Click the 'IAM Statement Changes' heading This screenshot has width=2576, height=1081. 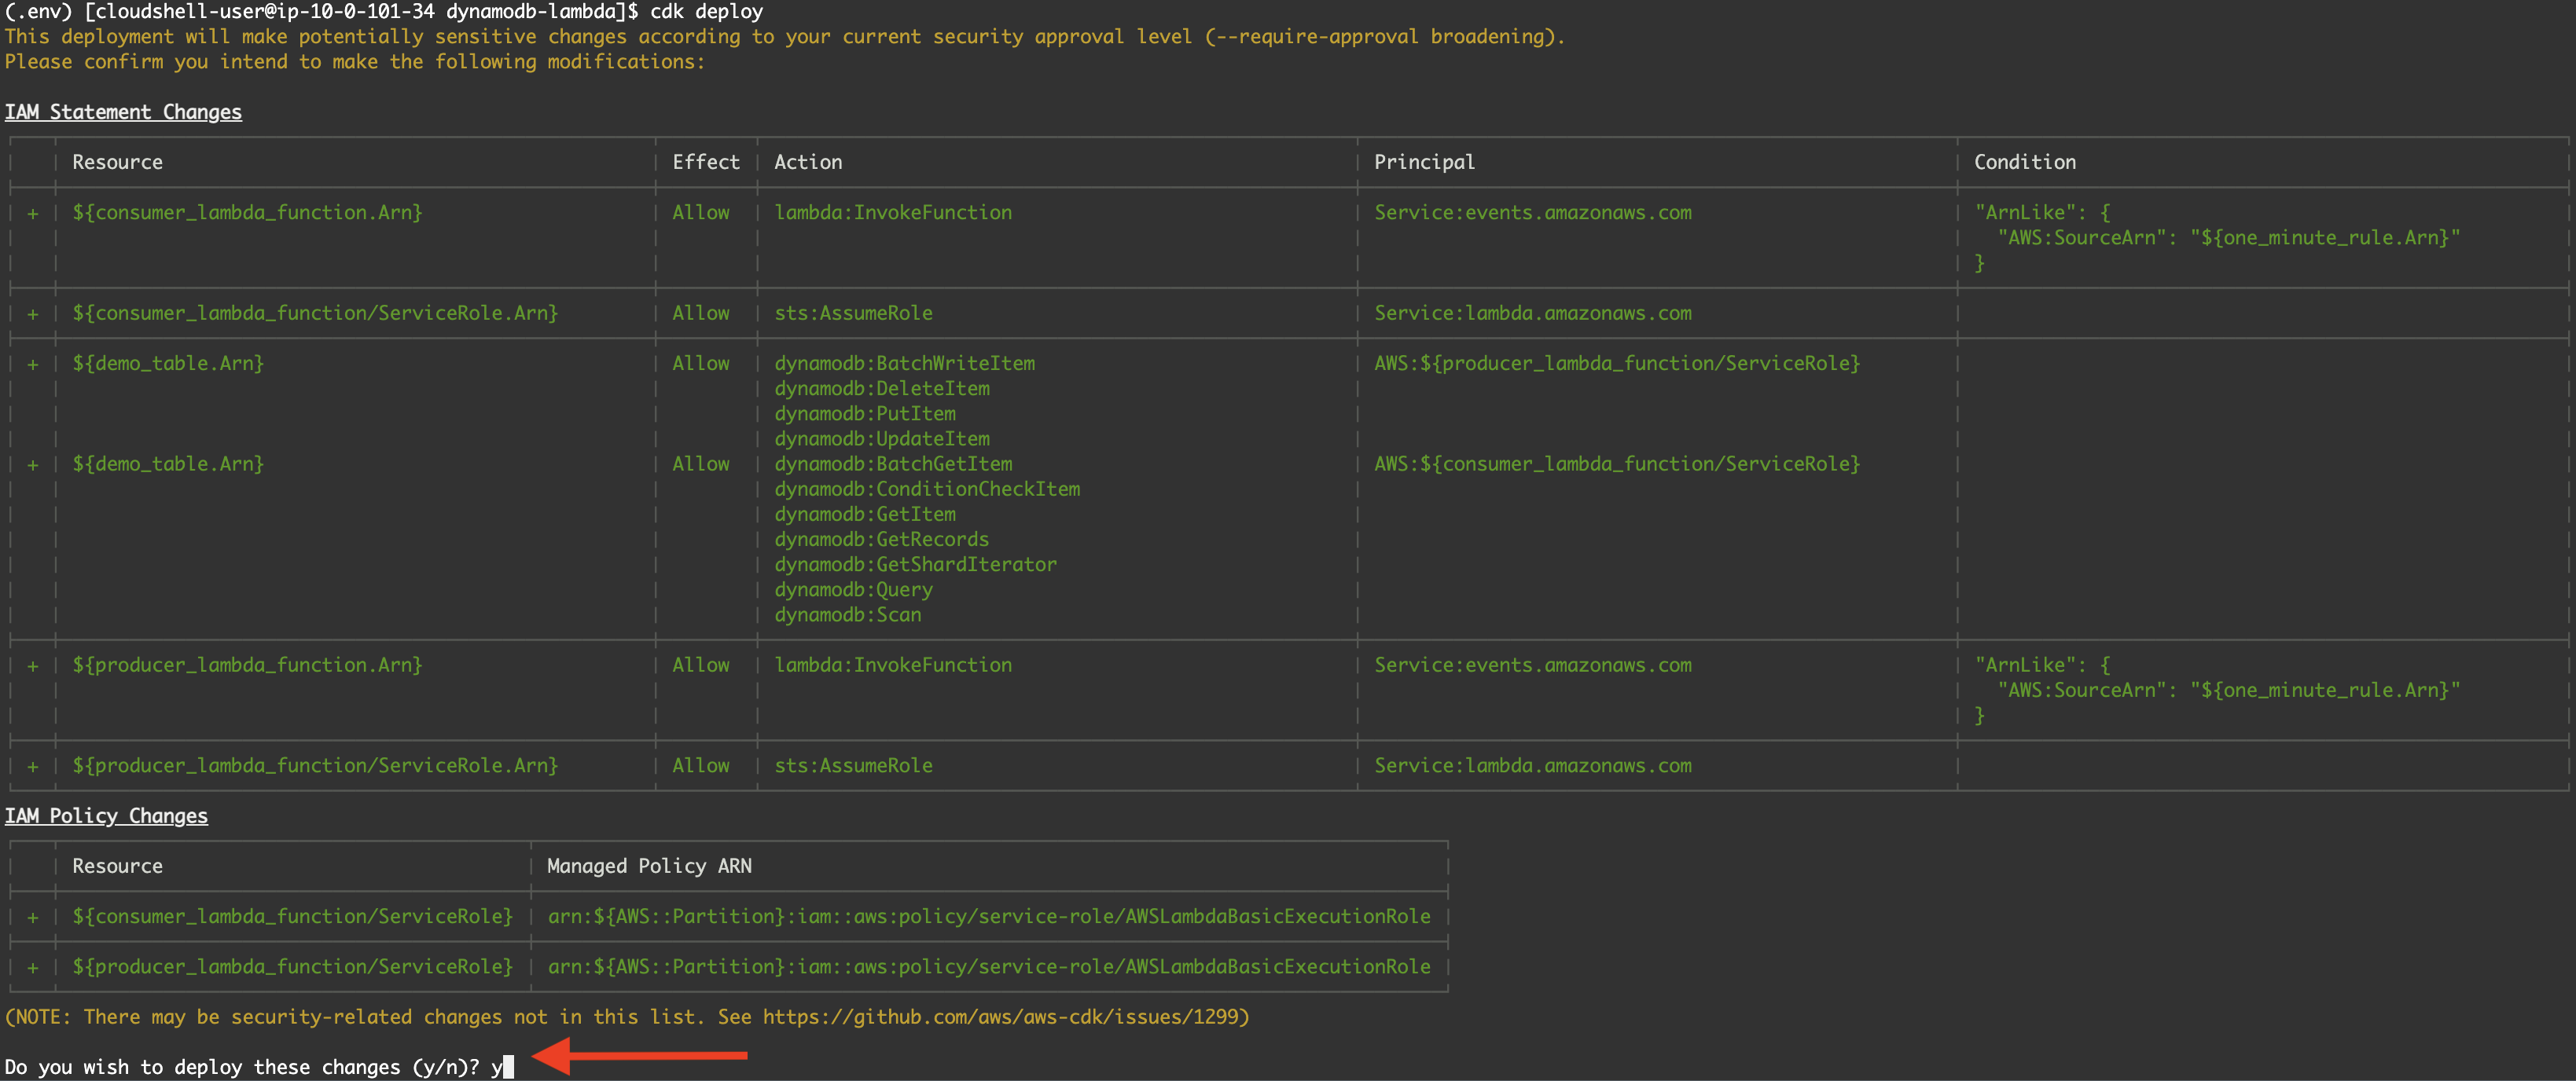(123, 112)
